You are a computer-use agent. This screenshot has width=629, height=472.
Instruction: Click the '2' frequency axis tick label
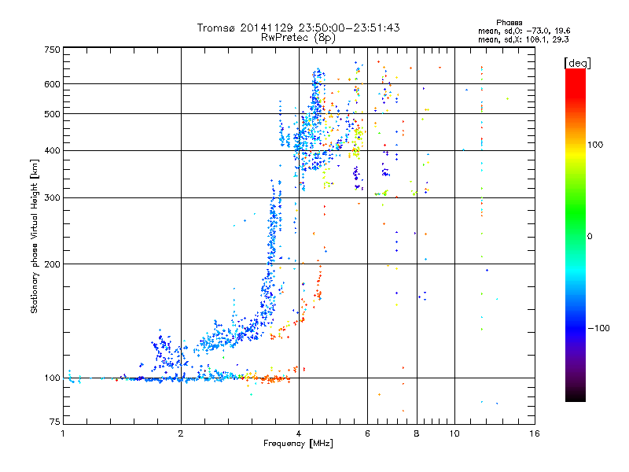pyautogui.click(x=181, y=433)
